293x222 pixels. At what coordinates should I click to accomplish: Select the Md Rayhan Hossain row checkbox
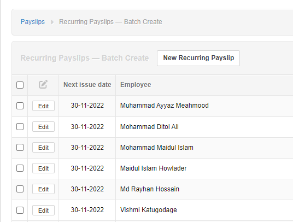tap(20, 189)
